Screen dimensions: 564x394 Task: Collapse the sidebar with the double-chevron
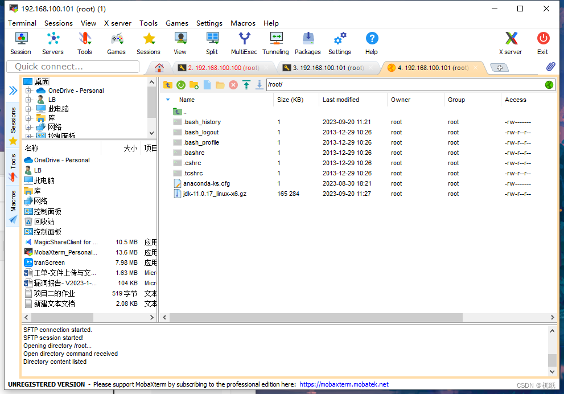11,89
